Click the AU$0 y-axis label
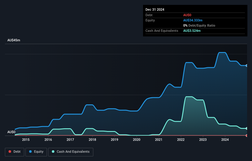 pyautogui.click(x=11, y=132)
